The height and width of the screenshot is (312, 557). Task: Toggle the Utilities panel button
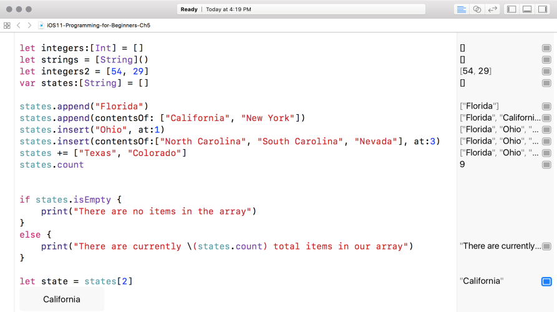[543, 9]
